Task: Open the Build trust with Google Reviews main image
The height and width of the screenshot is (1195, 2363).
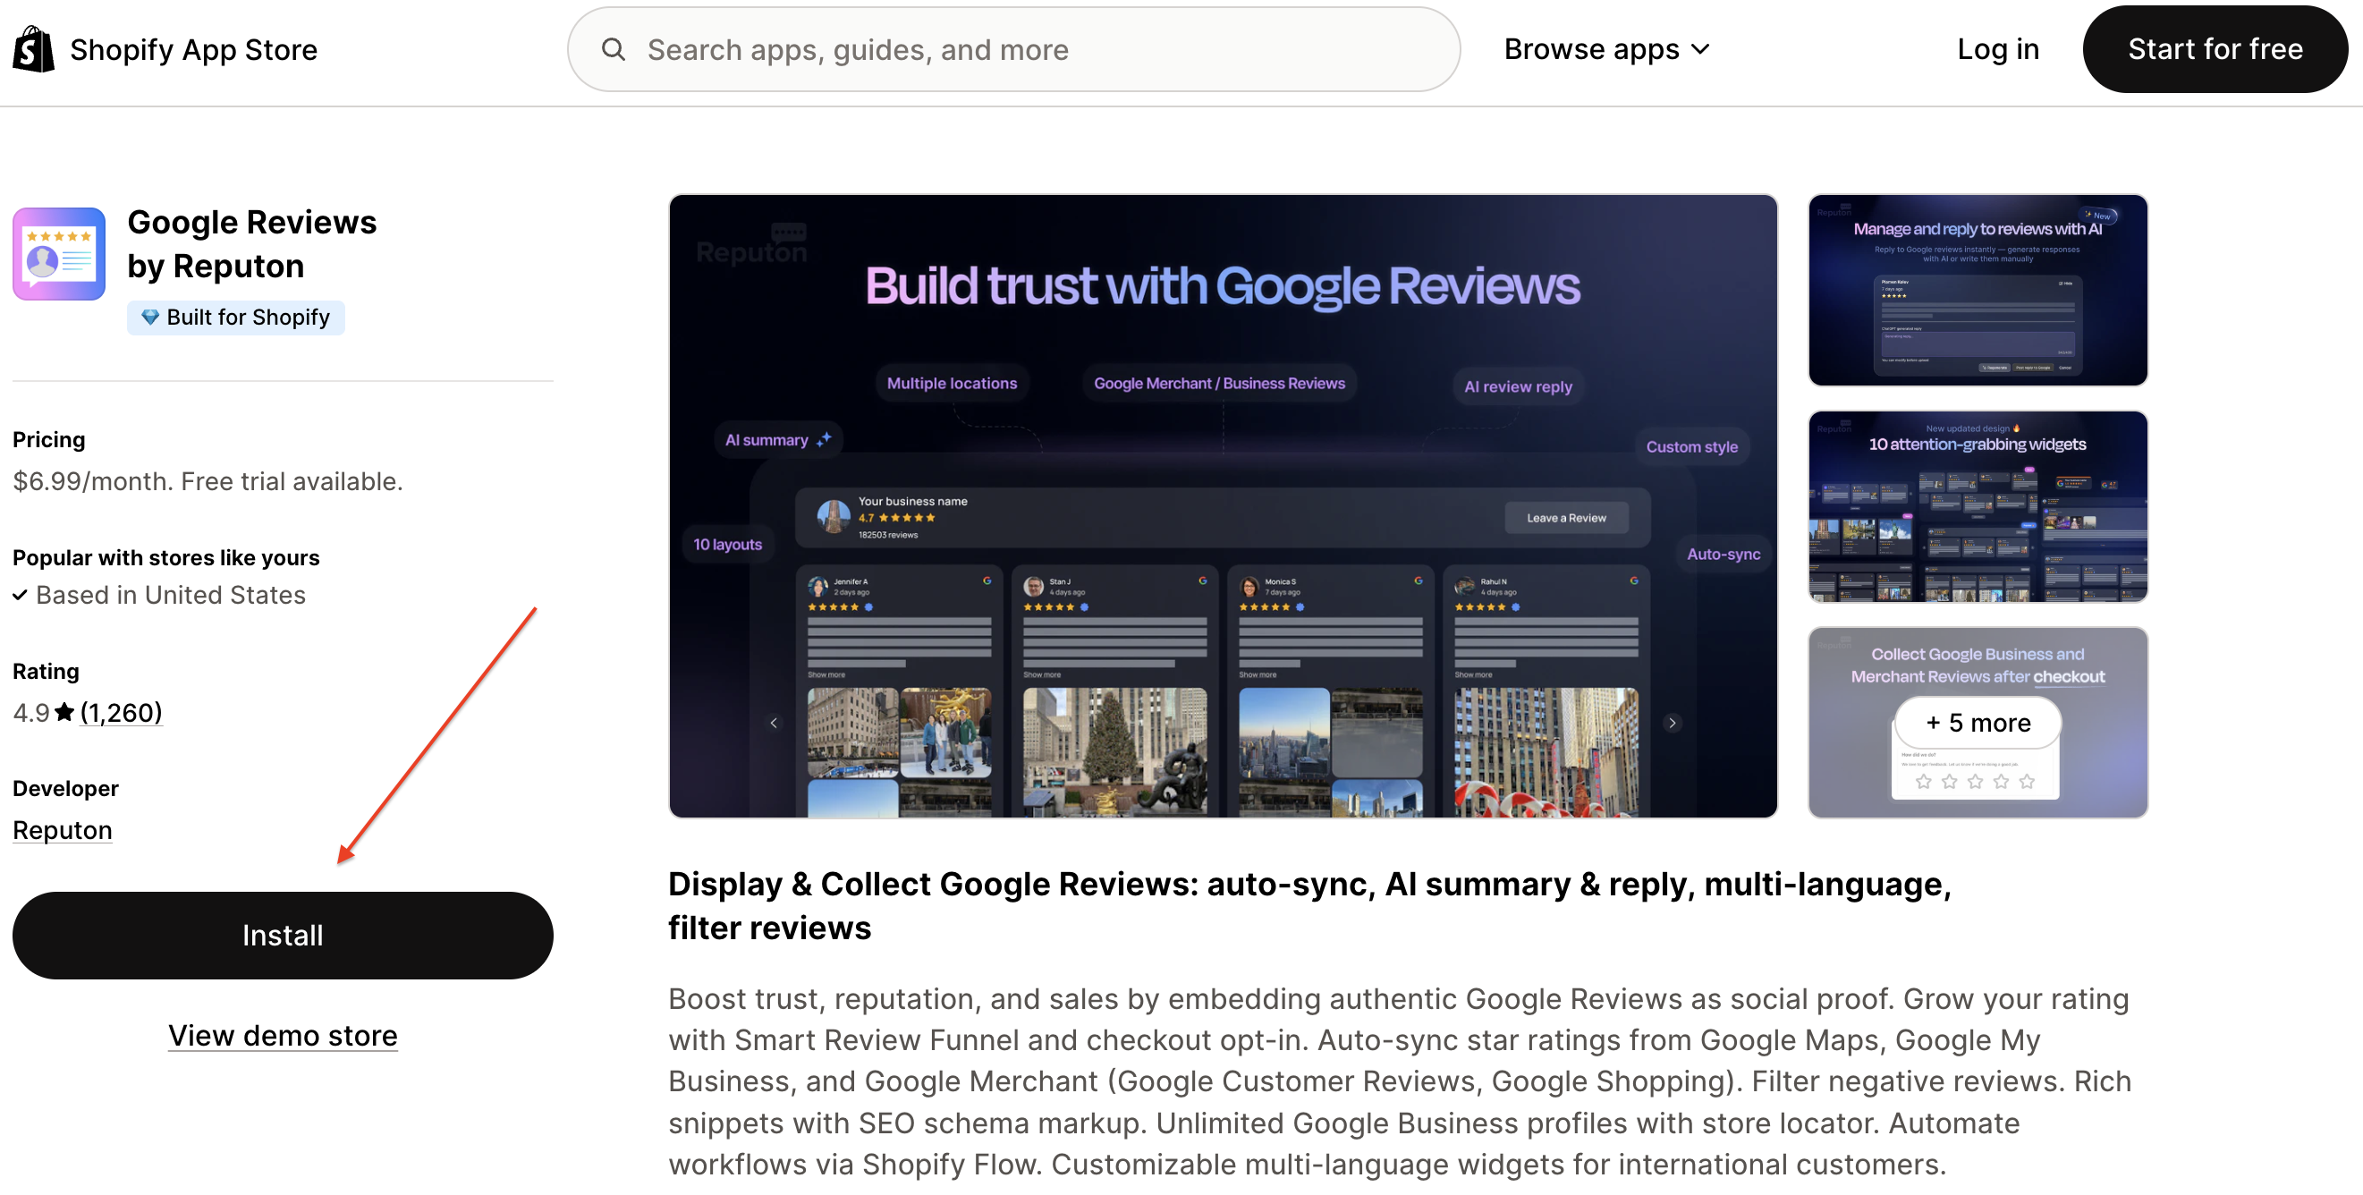Action: [x=1223, y=505]
